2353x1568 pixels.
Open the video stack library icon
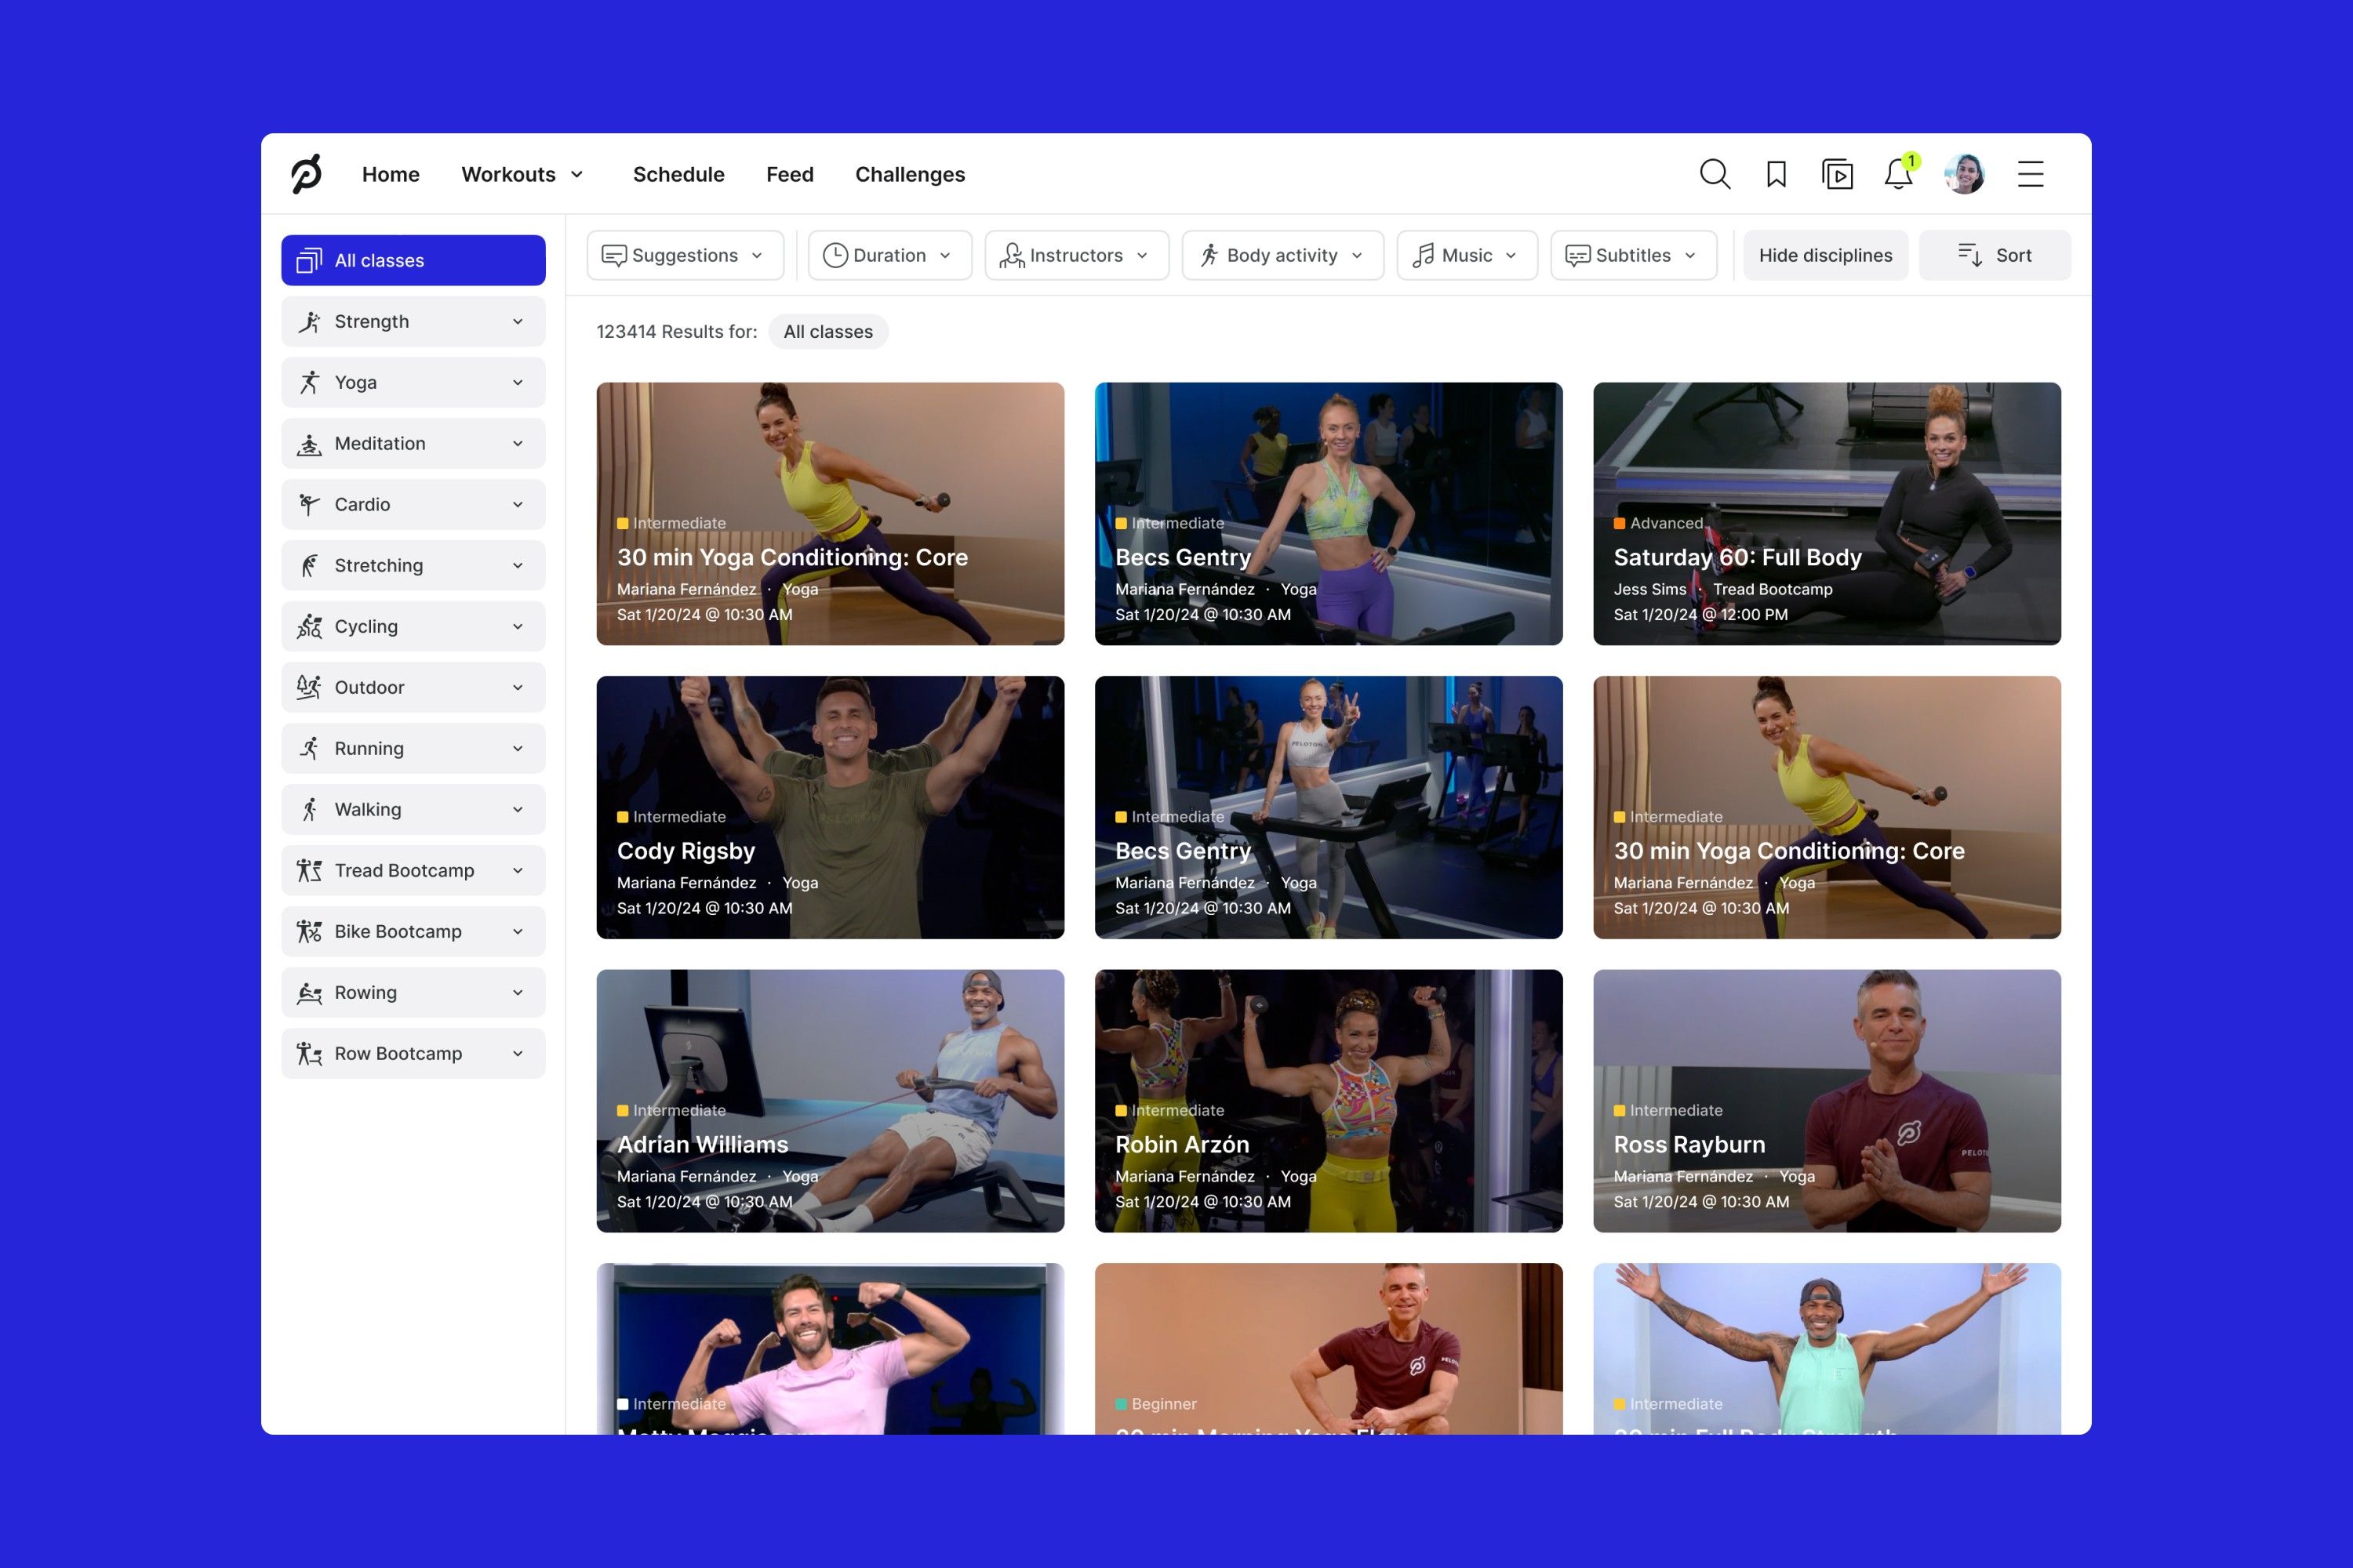click(1837, 174)
